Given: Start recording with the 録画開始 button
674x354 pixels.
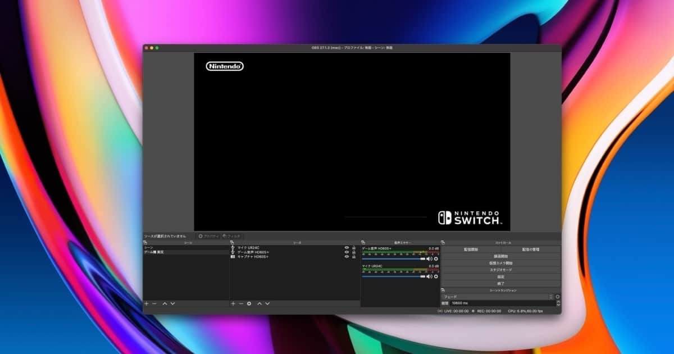Looking at the screenshot, I should pos(501,256).
